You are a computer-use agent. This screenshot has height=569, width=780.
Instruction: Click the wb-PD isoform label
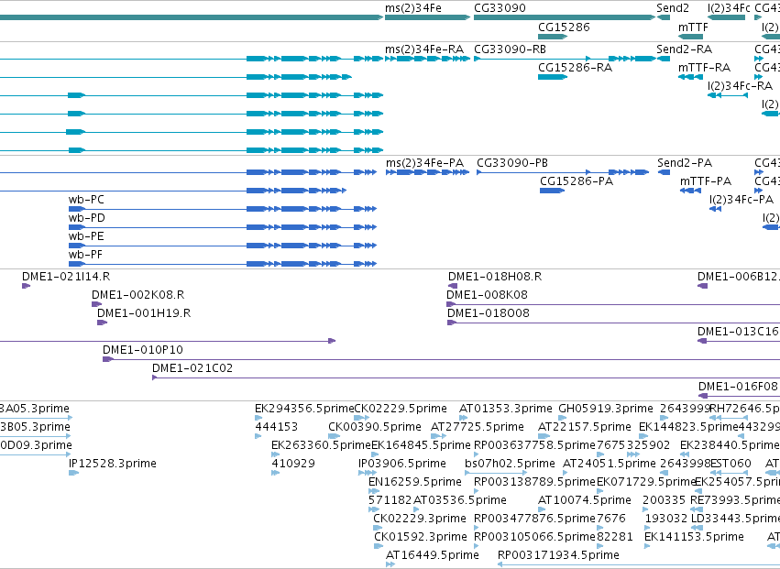[86, 218]
